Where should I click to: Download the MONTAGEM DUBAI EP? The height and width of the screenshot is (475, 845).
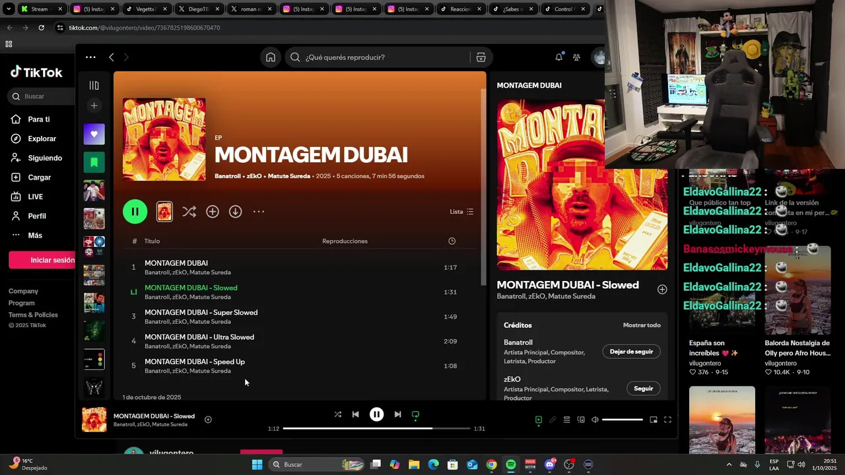pyautogui.click(x=236, y=212)
